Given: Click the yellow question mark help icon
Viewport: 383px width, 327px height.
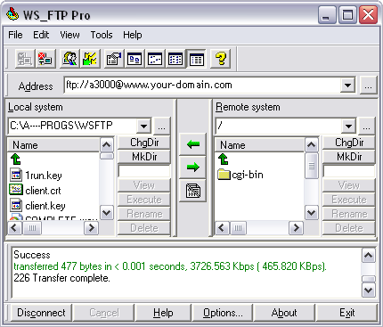Looking at the screenshot, I should [x=220, y=59].
